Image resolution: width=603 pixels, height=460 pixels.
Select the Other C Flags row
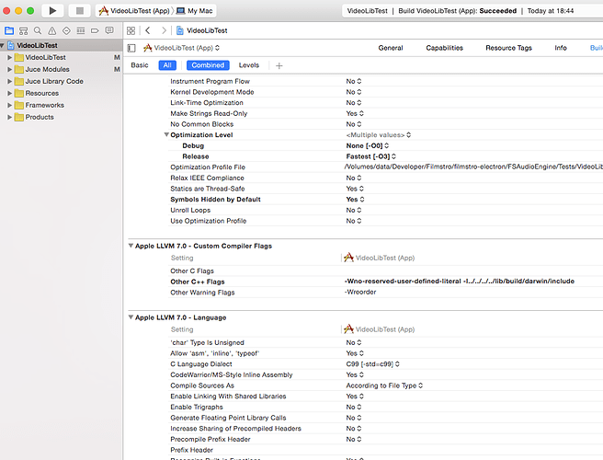point(384,271)
